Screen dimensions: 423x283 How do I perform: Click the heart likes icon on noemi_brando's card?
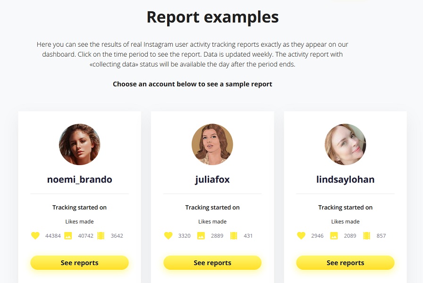click(35, 235)
